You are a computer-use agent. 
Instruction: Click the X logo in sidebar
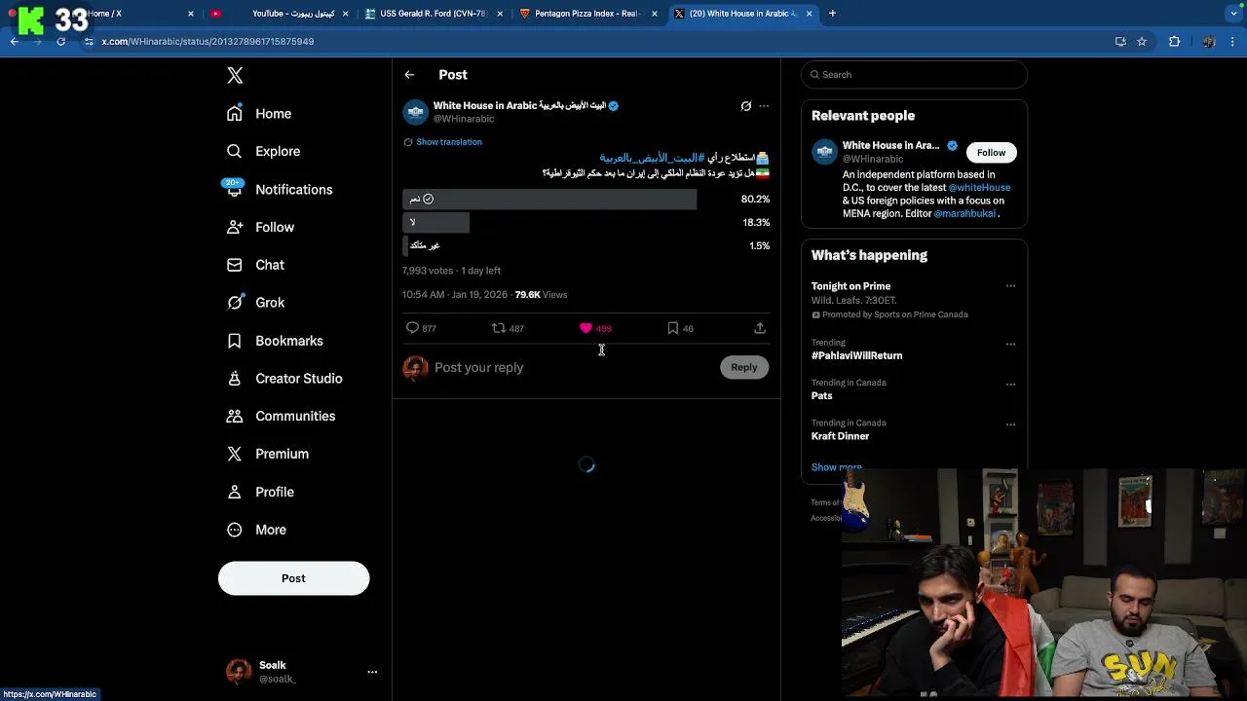tap(235, 75)
